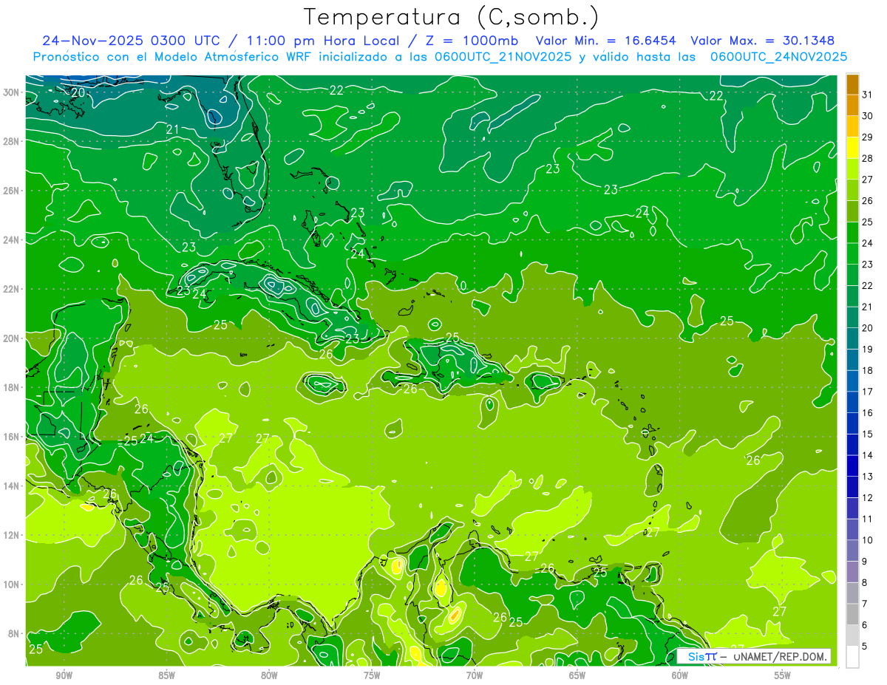The width and height of the screenshot is (887, 685).
Task: Click the '0600UTC_21NOV2025' initialization time text
Action: click(504, 57)
